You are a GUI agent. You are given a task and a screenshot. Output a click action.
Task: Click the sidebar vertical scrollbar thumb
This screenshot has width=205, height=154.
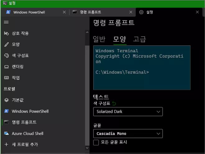(87, 96)
